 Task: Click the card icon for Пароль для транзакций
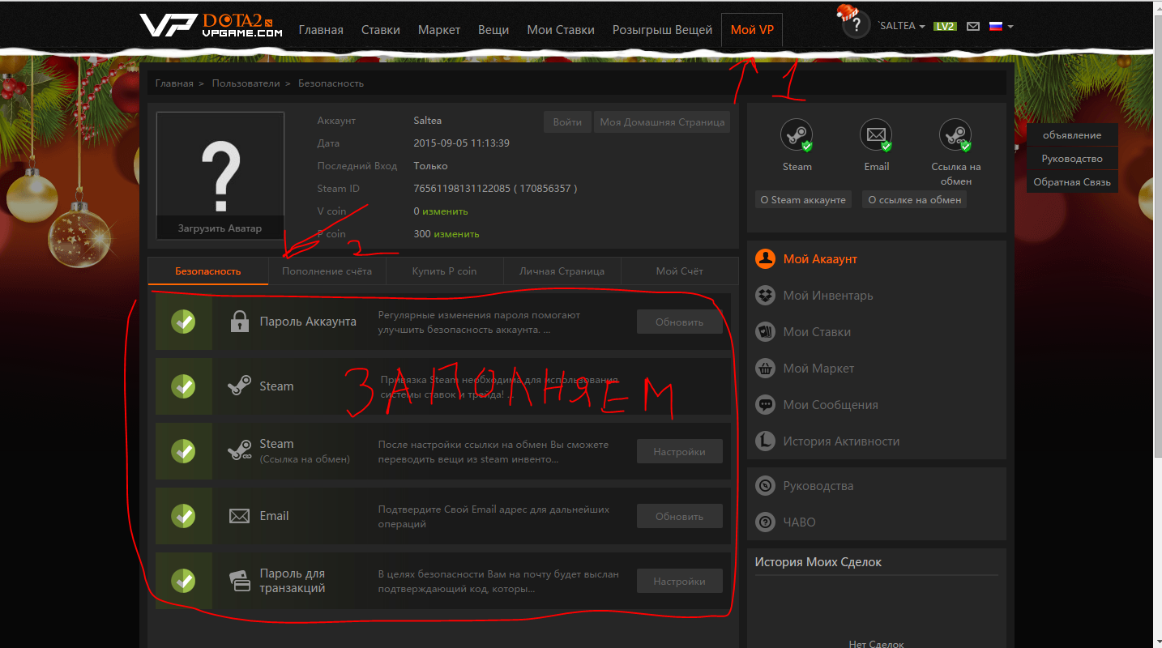click(x=239, y=581)
